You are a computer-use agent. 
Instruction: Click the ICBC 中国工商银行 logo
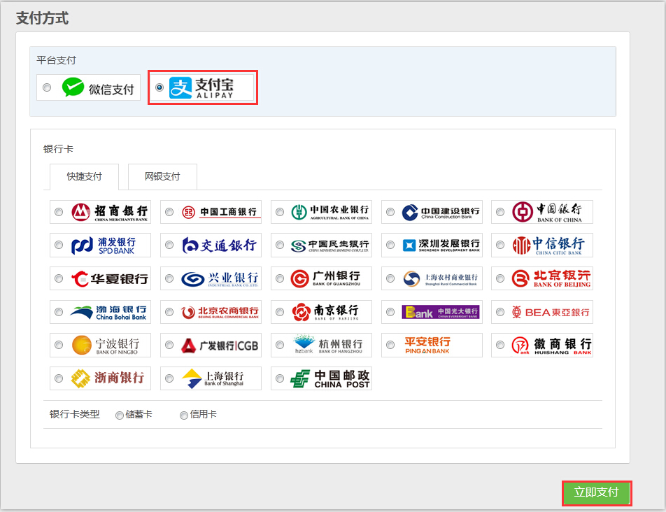220,212
